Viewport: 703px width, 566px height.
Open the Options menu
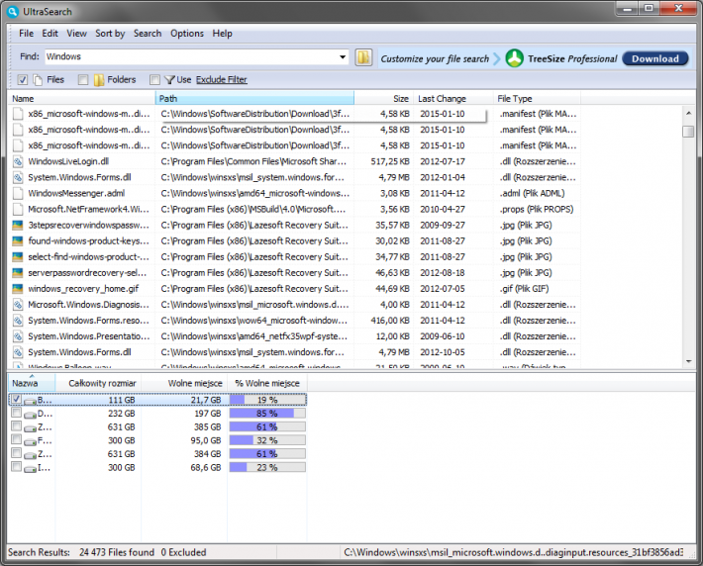tap(187, 34)
